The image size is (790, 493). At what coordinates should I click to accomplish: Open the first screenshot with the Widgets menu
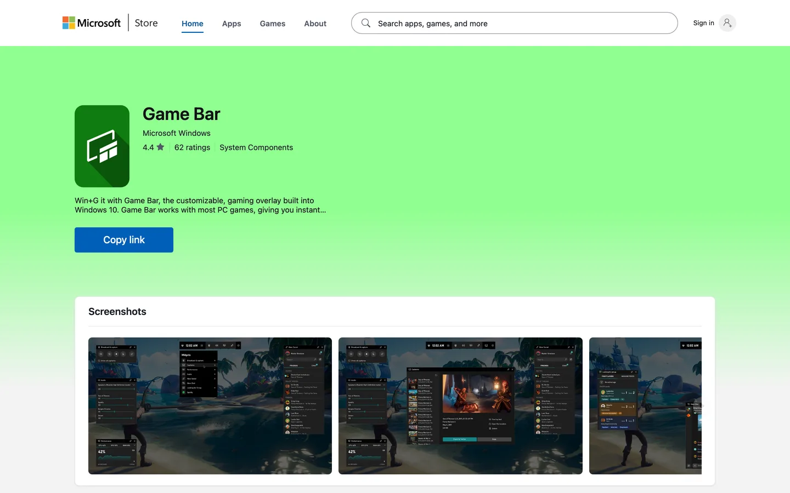210,406
